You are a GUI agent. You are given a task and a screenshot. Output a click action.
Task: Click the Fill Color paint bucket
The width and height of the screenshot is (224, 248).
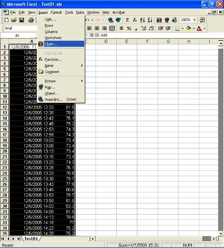coord(188,28)
